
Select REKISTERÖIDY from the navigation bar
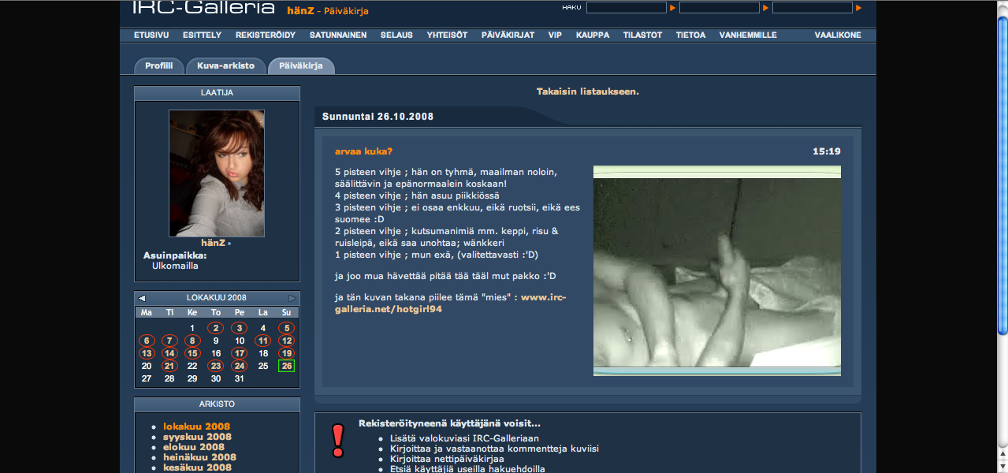coord(265,35)
